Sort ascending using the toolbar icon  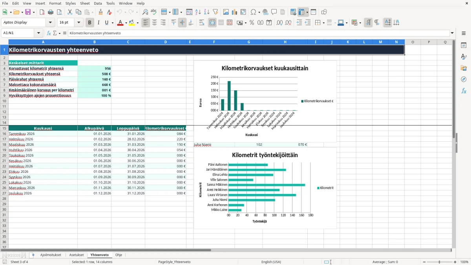click(198, 12)
